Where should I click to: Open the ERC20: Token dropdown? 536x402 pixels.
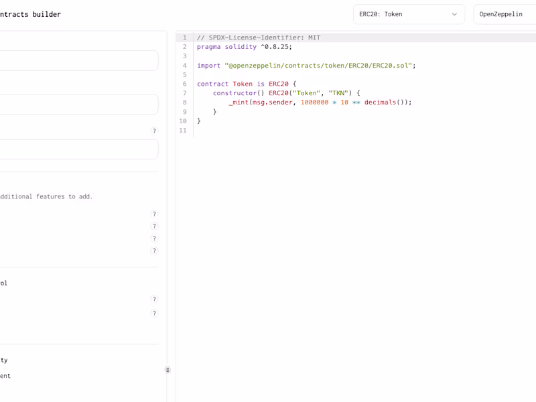(x=409, y=14)
